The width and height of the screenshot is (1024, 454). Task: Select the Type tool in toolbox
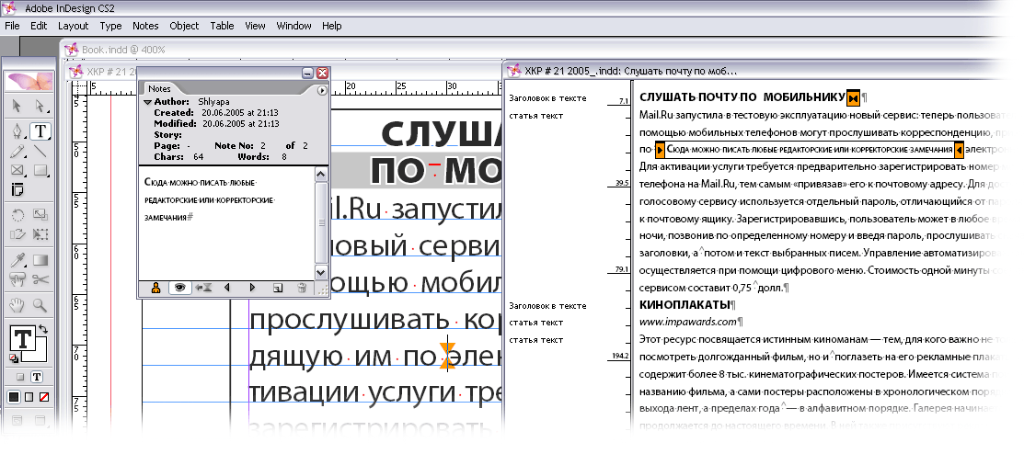(x=40, y=131)
